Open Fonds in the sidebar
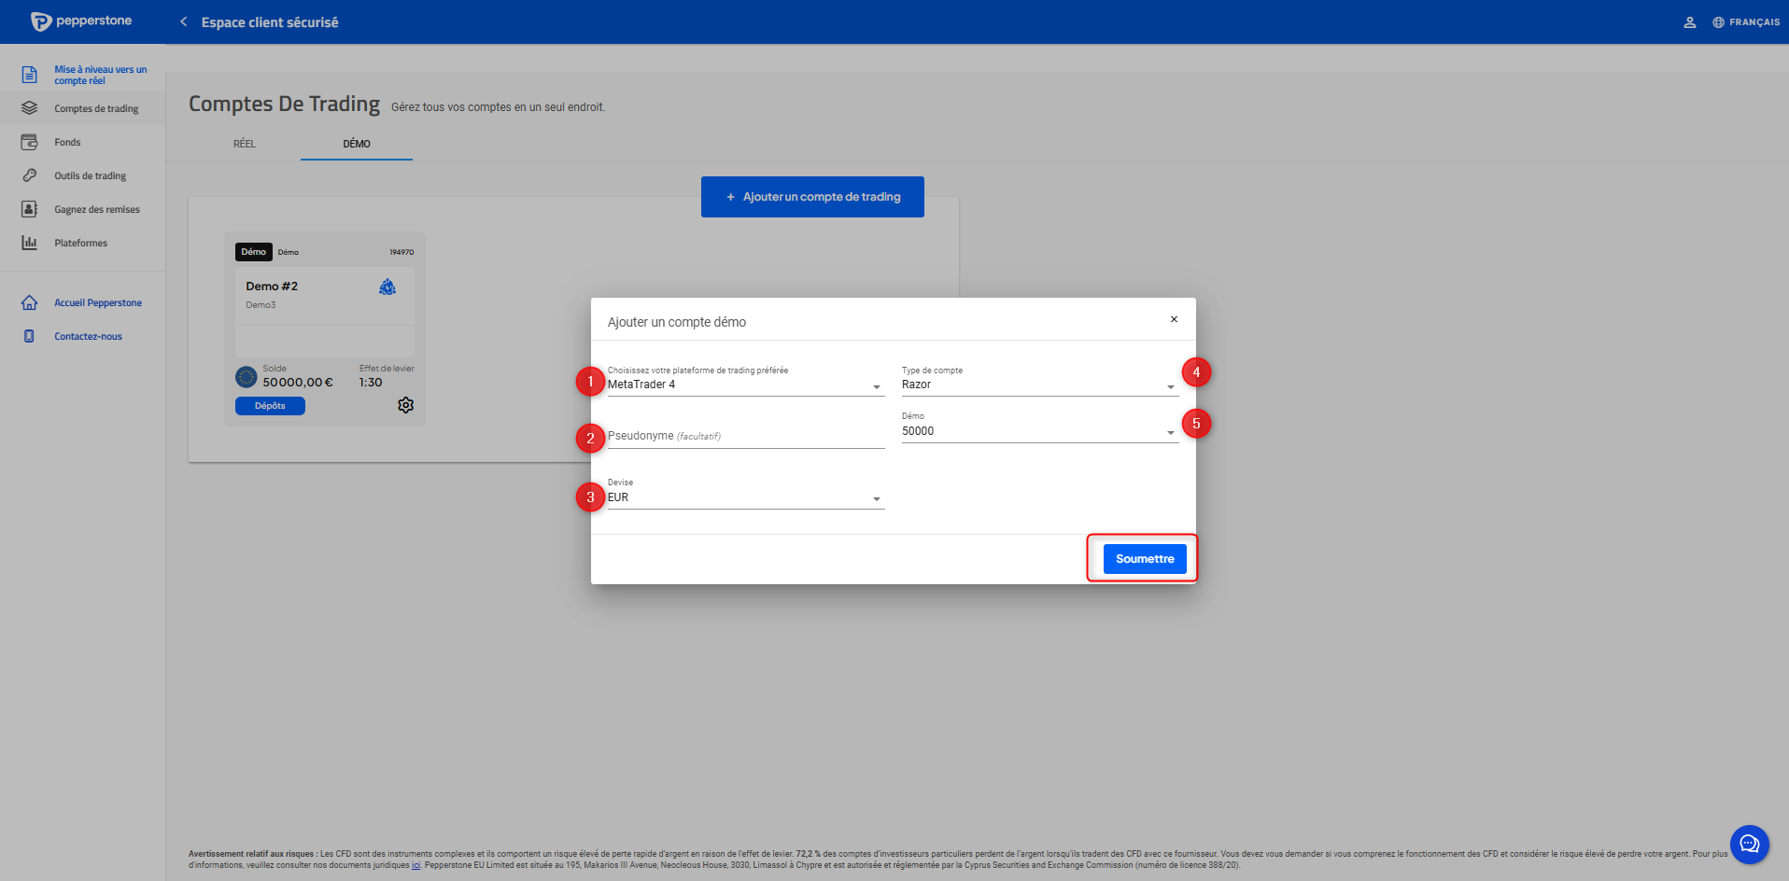 click(x=67, y=143)
